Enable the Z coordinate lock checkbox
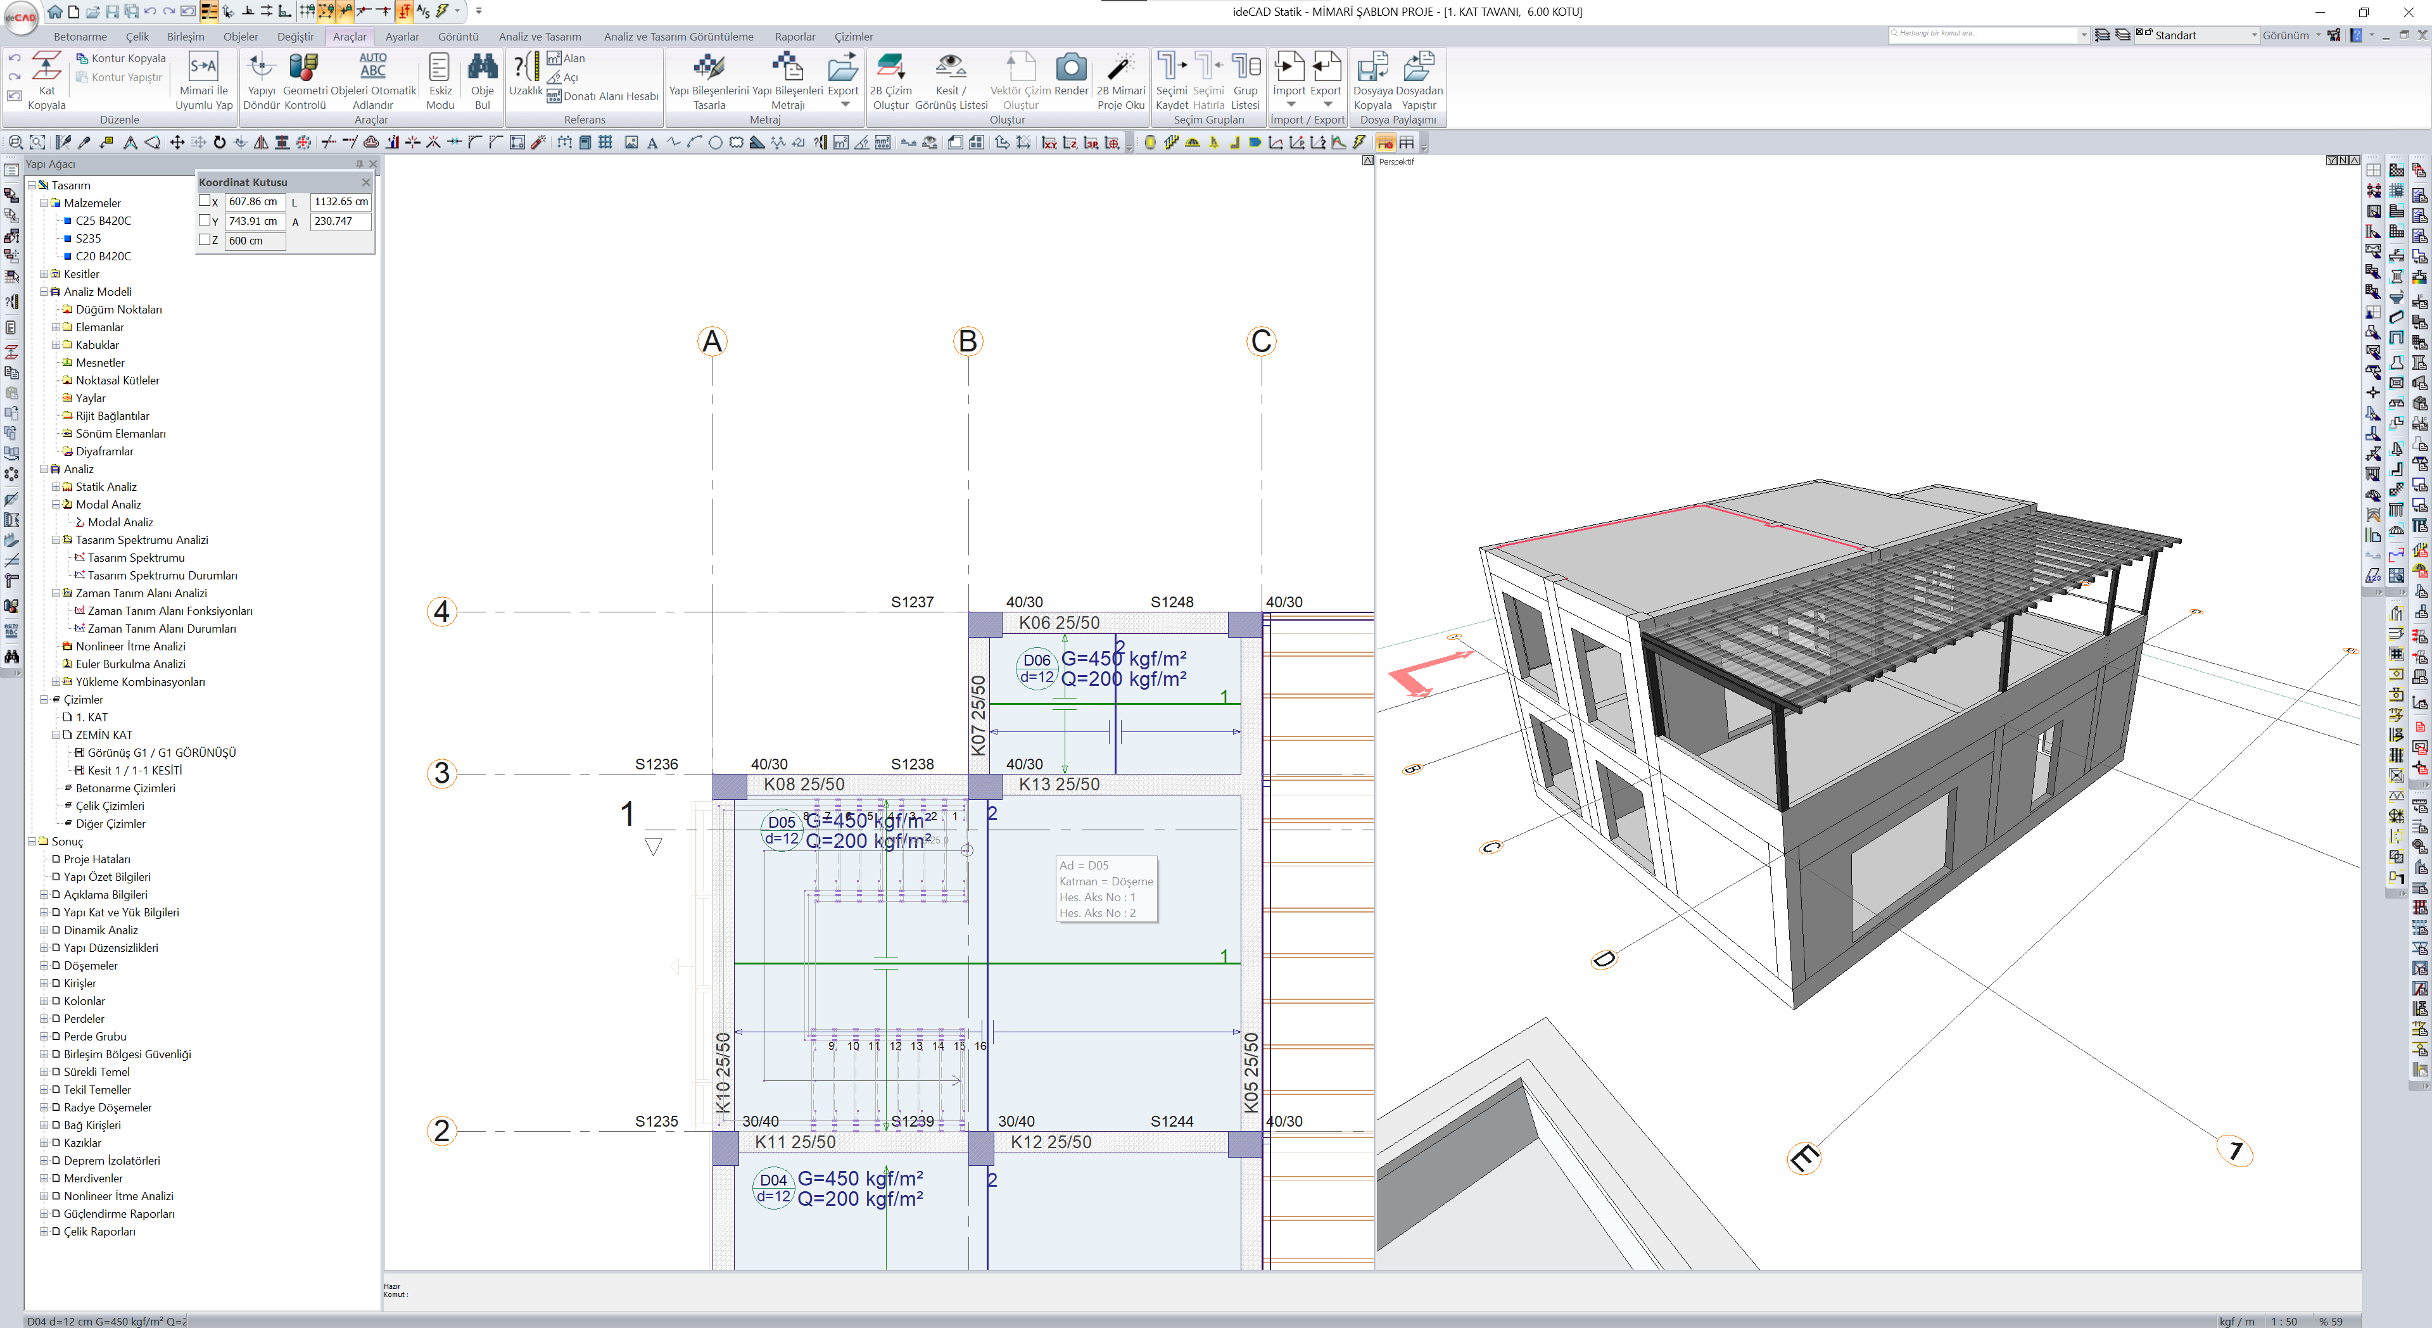2432x1328 pixels. pos(205,240)
